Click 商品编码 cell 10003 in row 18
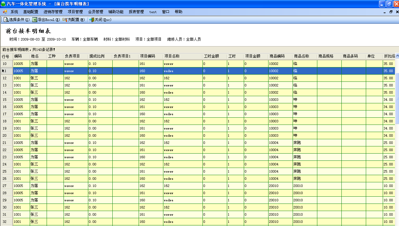This screenshot has width=399, height=226. 280,121
